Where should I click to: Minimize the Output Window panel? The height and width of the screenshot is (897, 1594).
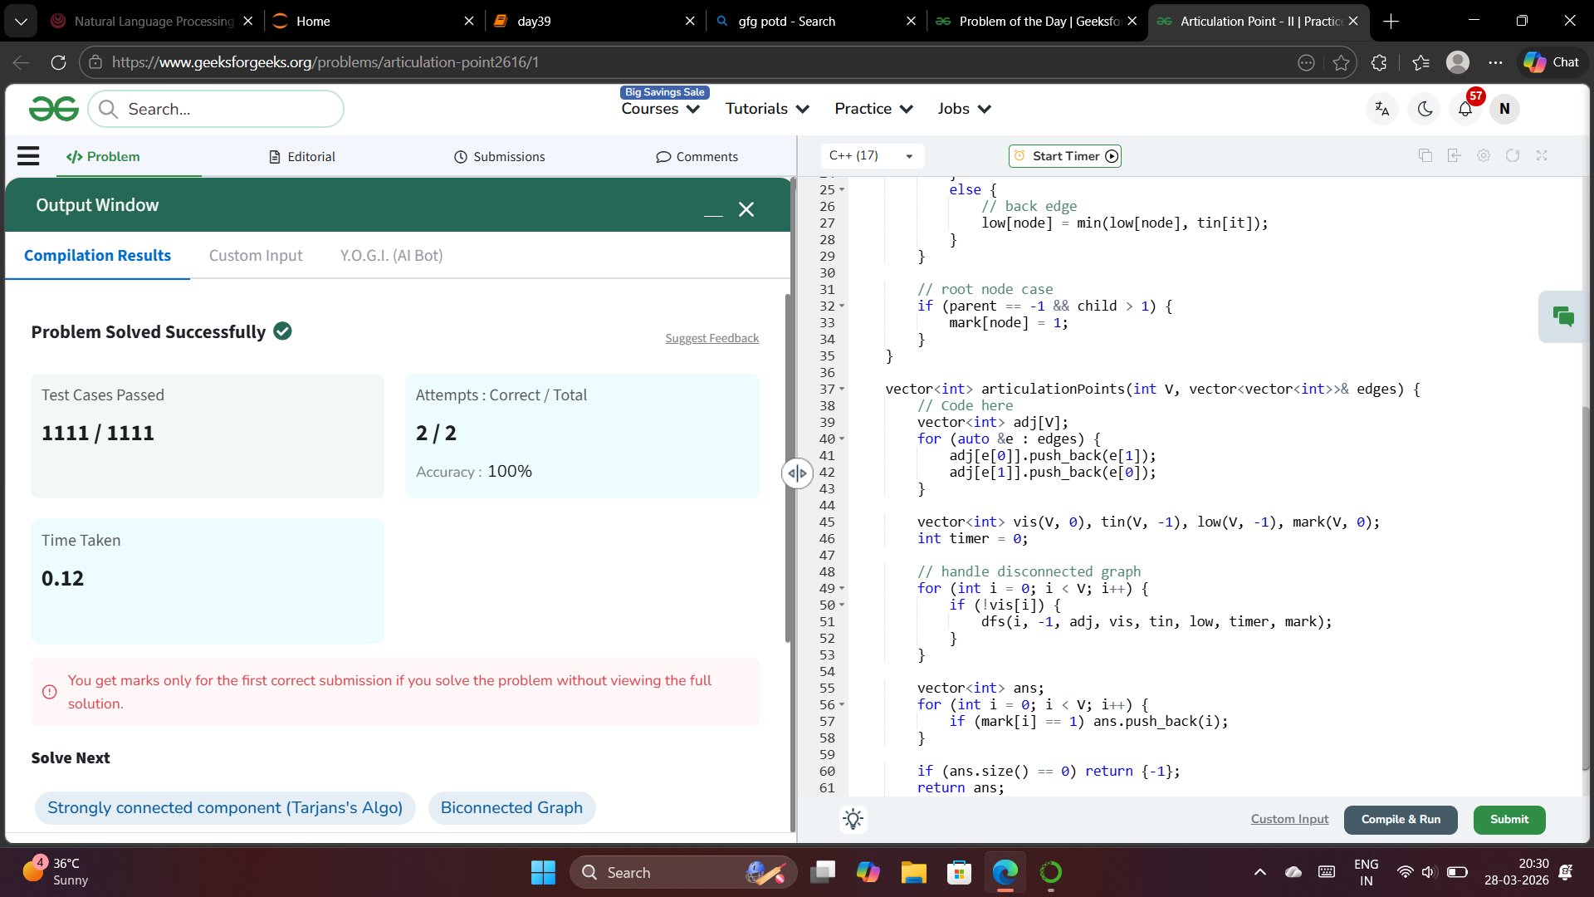pos(713,211)
